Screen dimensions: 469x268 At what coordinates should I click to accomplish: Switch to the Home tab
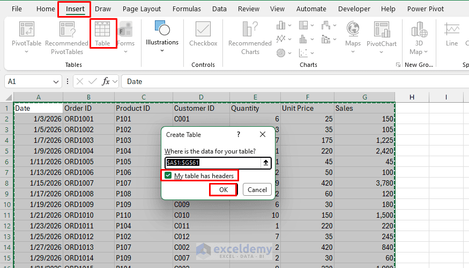(x=46, y=9)
